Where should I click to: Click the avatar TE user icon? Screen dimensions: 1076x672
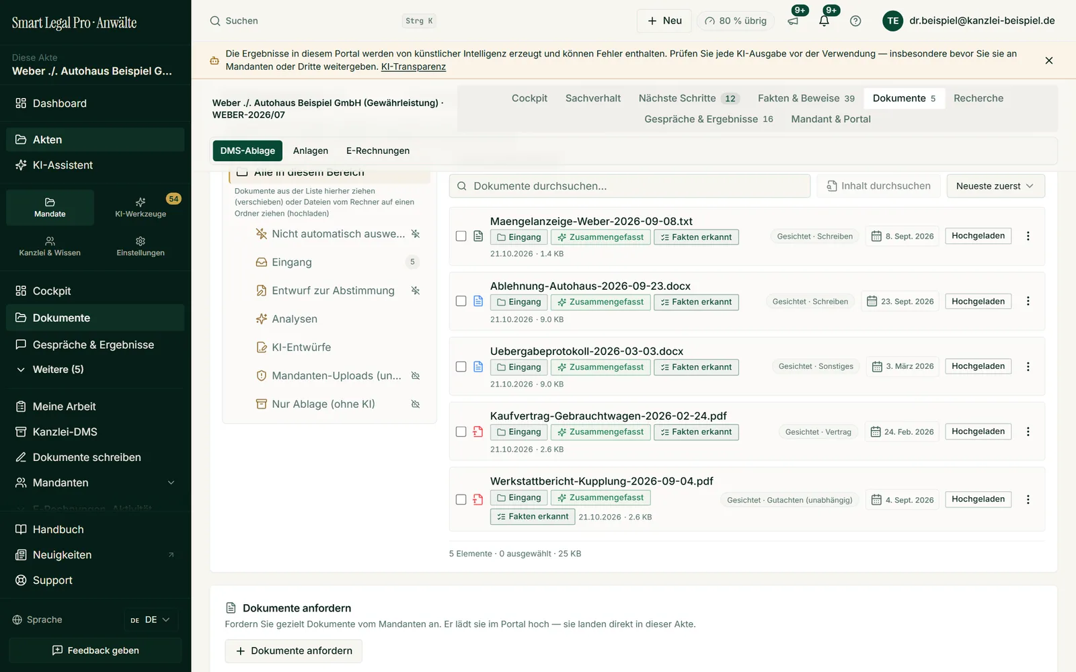(x=892, y=21)
